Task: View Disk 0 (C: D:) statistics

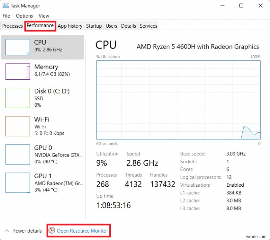Action: (42, 98)
